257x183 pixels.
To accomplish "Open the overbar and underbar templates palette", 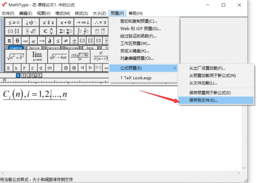I will tap(100, 31).
